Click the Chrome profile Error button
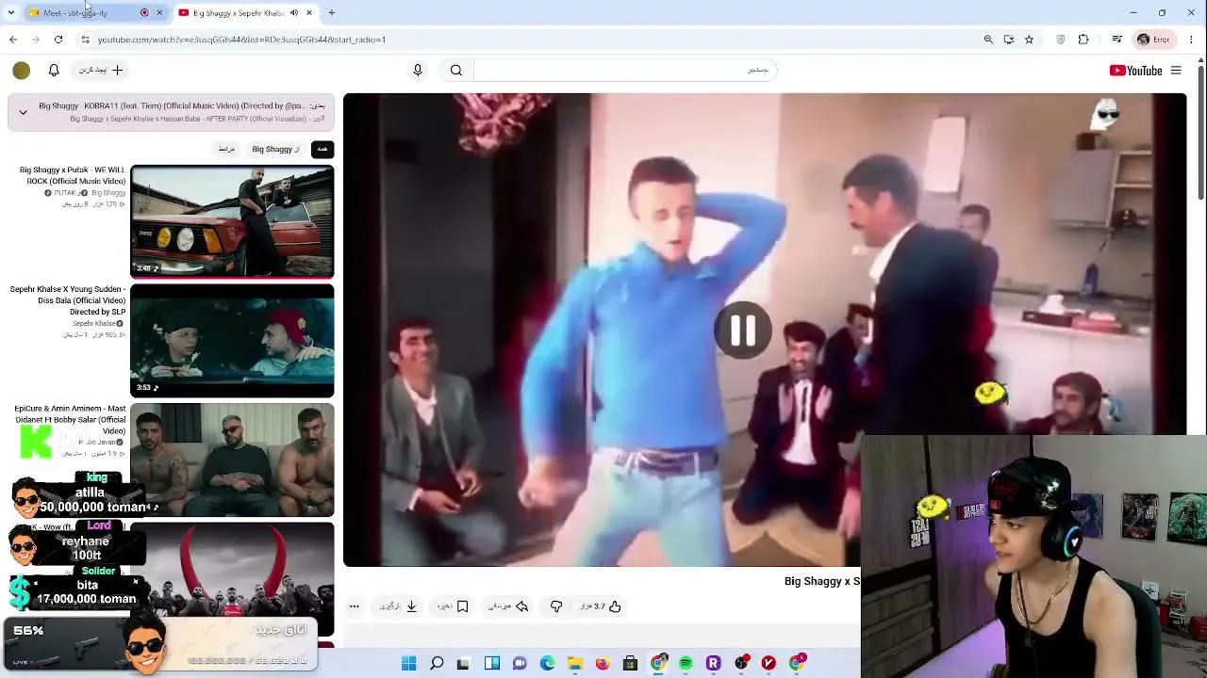1207x678 pixels. click(1153, 40)
